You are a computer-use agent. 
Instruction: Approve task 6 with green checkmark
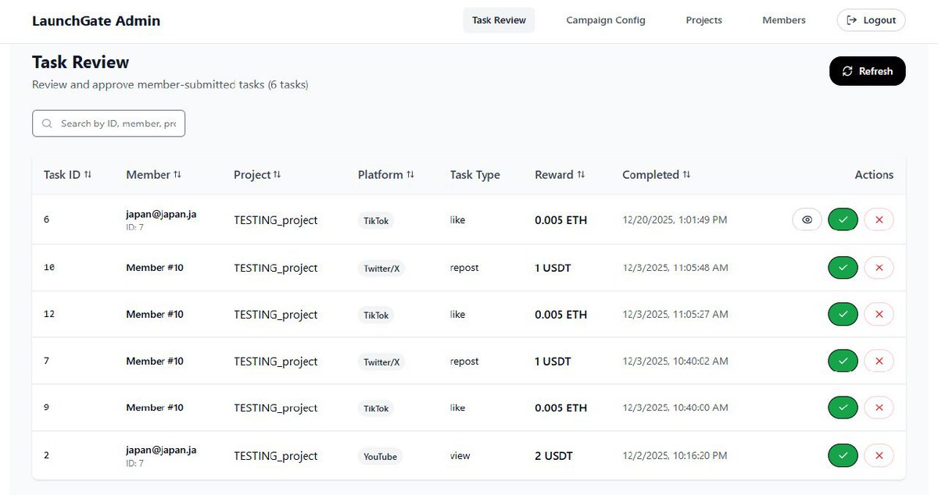[x=843, y=220]
